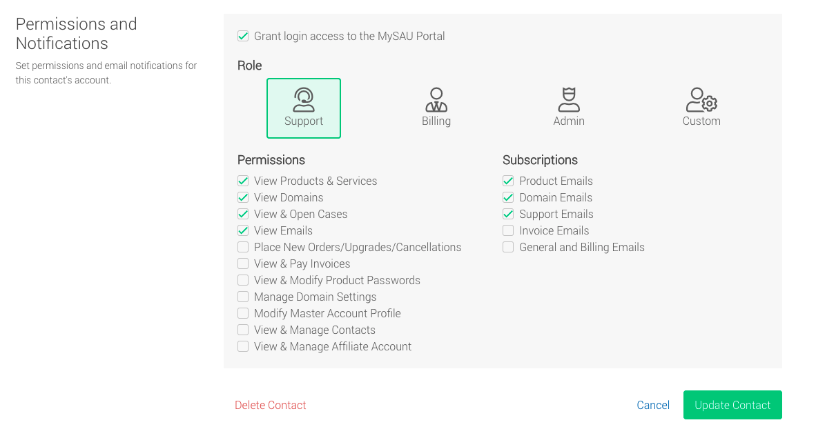The width and height of the screenshot is (816, 438).
Task: Enable View & Modify Product Passwords
Action: [243, 280]
